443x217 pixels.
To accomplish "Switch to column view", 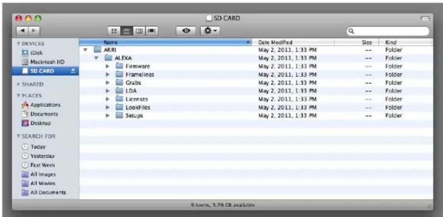I will 139,30.
